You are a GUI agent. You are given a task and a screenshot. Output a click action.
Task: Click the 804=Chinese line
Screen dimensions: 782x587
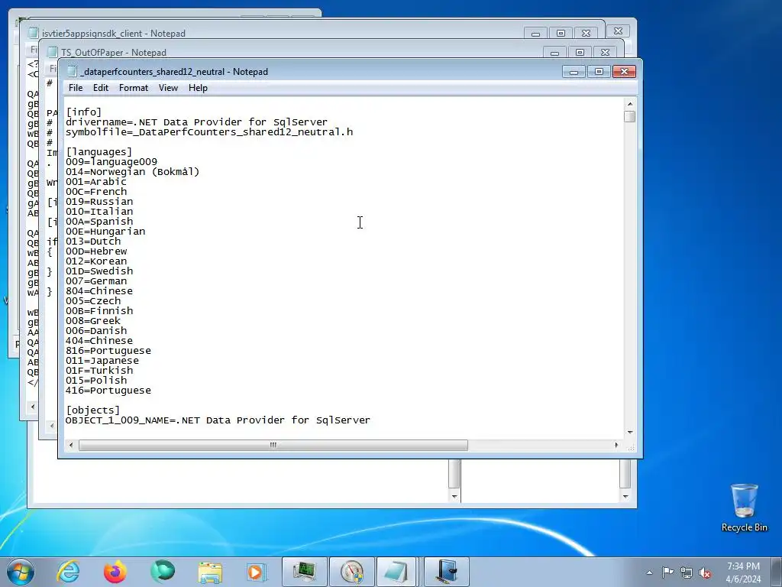pos(99,291)
